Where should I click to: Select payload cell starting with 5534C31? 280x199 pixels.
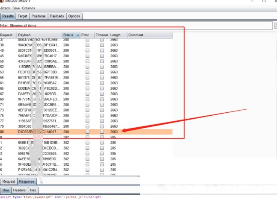click(39, 50)
